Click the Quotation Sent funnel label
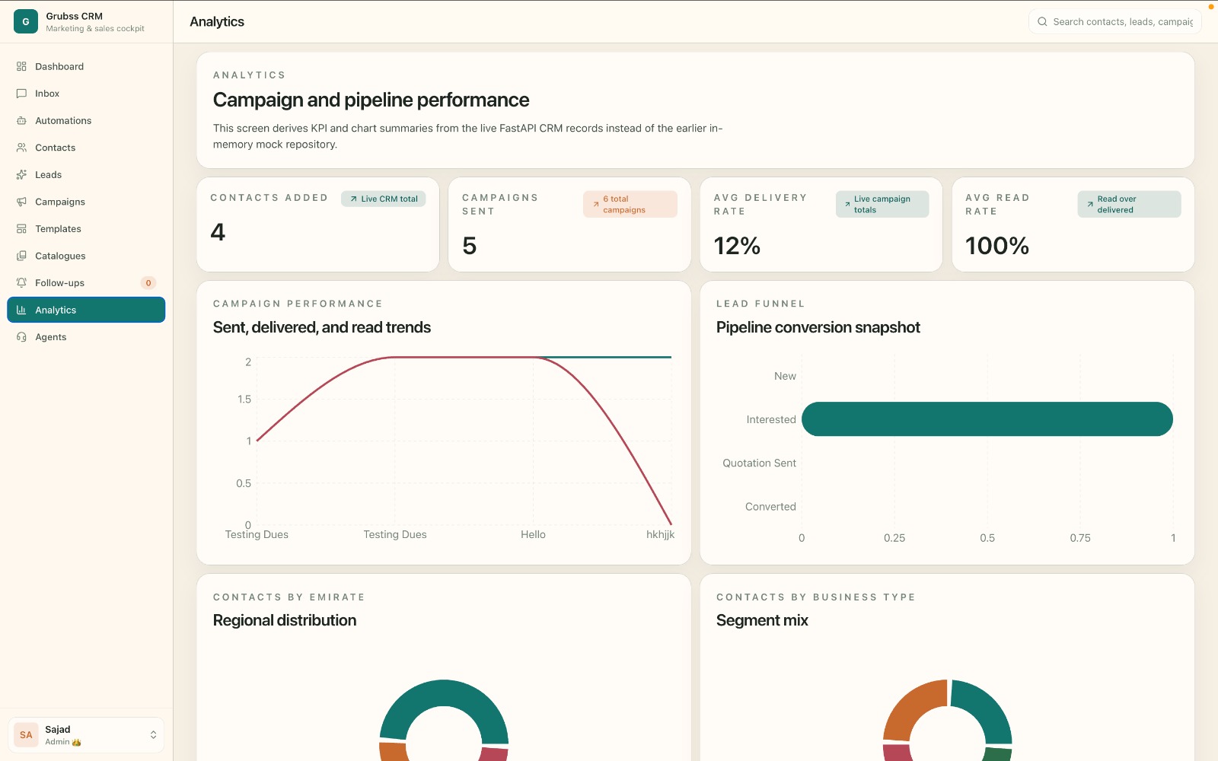This screenshot has width=1218, height=761. (x=759, y=463)
